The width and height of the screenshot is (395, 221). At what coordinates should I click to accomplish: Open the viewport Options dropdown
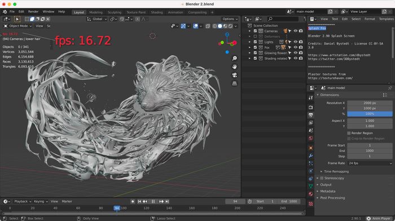point(230,19)
